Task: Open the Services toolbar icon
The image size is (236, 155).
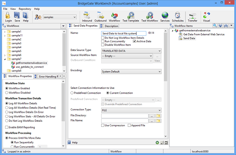Action: pyautogui.click(x=165, y=16)
